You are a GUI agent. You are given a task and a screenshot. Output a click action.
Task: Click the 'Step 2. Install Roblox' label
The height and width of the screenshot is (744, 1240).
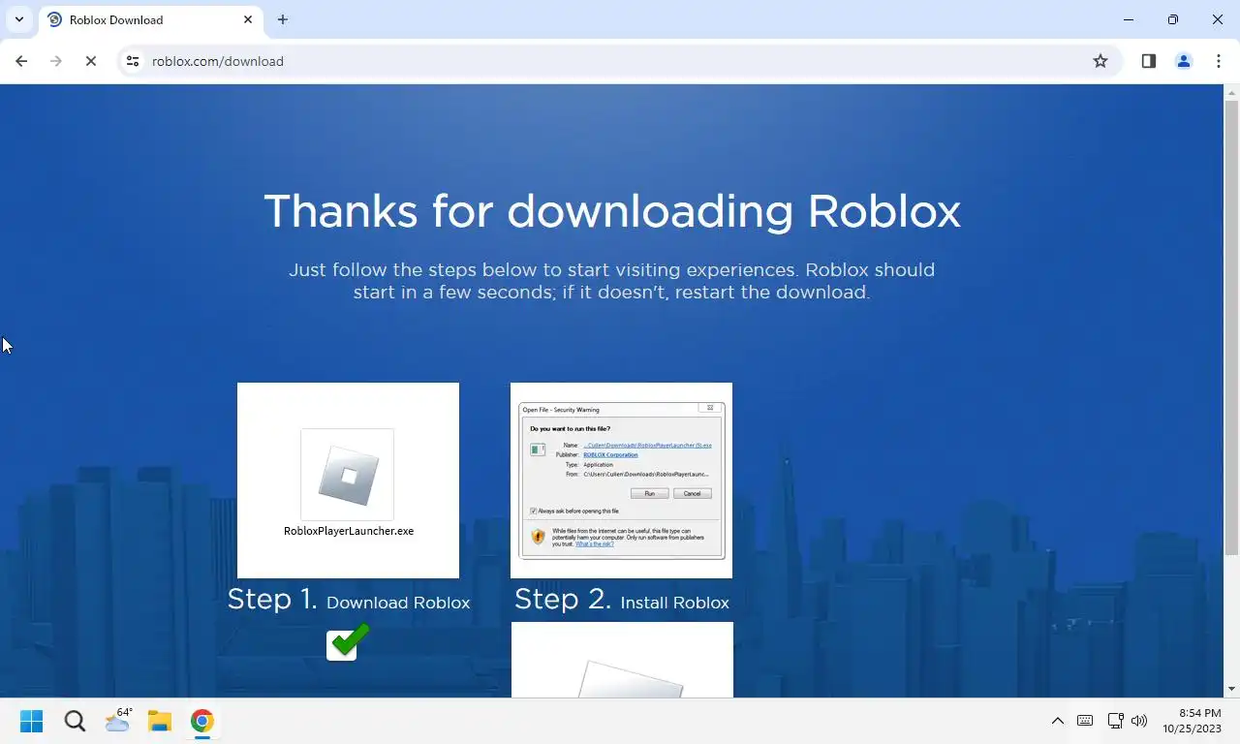622,600
